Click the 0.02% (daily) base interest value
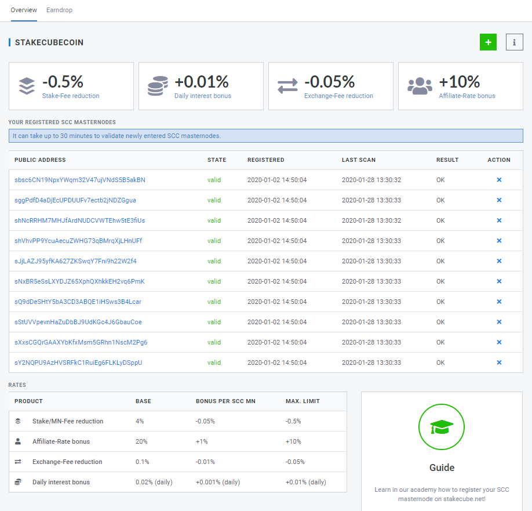Viewport: 532px width, 511px height. click(154, 482)
